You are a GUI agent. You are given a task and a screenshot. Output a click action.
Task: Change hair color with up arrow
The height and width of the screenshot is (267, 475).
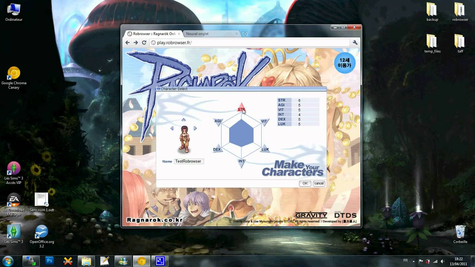183,119
